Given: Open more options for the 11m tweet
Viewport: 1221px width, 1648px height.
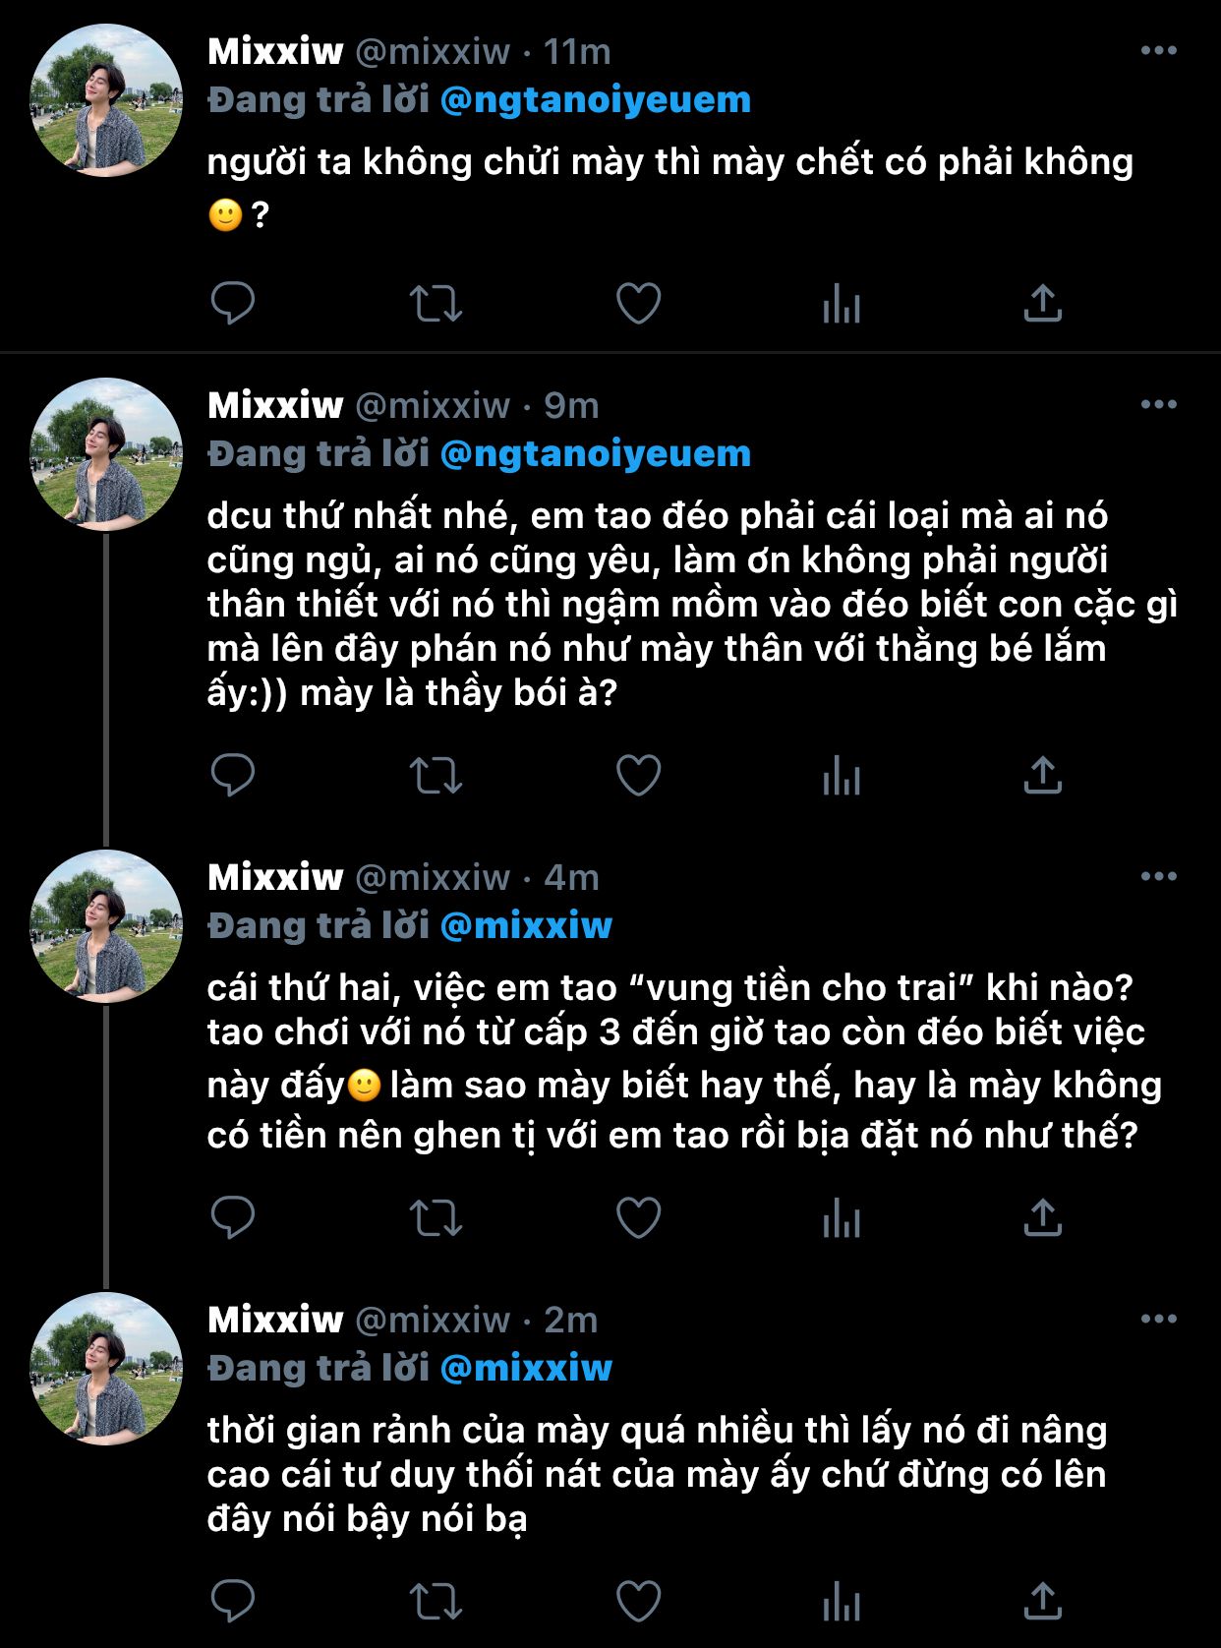Looking at the screenshot, I should (1158, 51).
